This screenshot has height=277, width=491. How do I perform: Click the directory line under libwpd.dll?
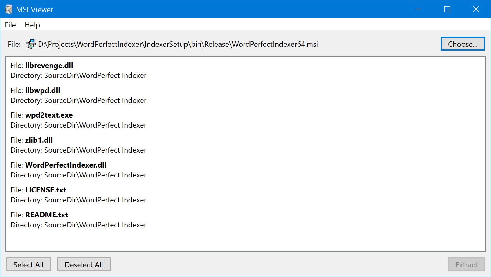tap(79, 100)
